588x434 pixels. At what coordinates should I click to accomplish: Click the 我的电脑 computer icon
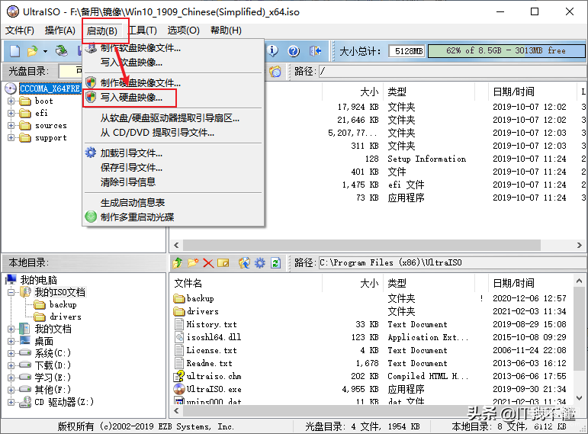pyautogui.click(x=11, y=279)
